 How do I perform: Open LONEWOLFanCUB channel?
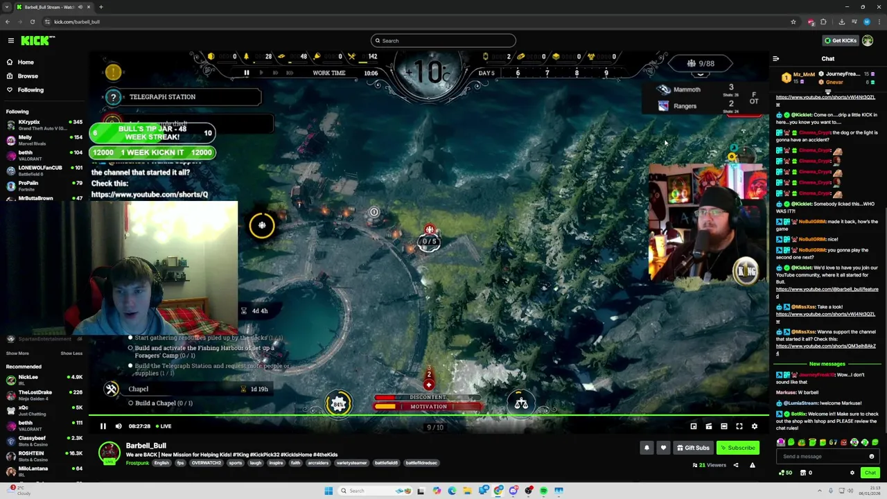44,170
